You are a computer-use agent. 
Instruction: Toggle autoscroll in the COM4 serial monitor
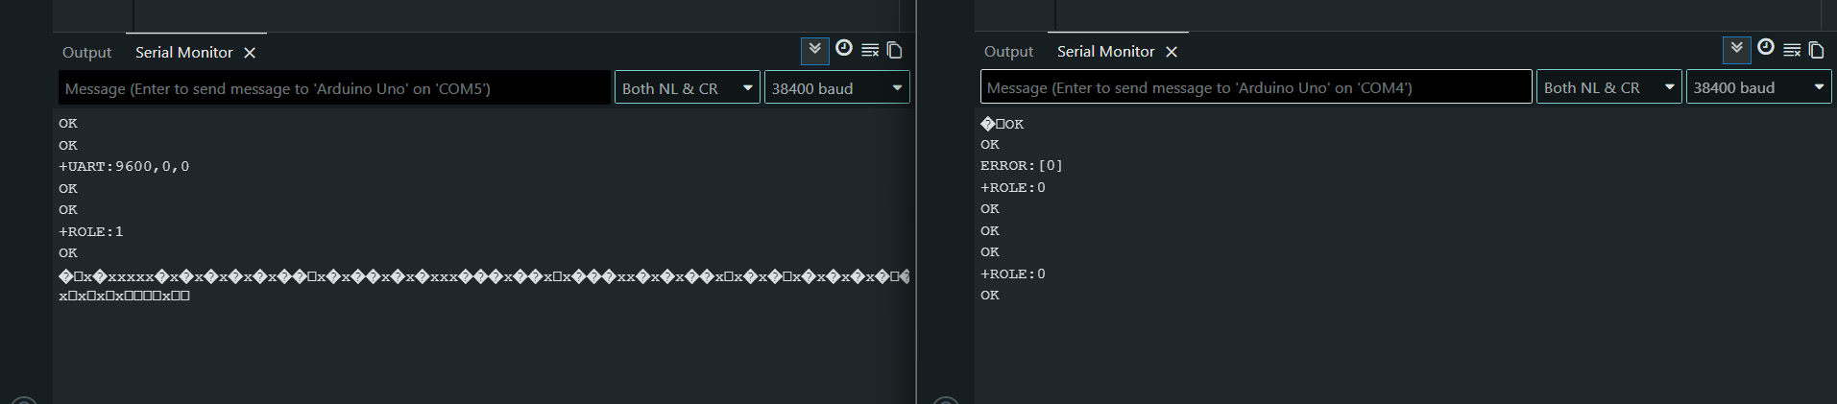coord(1736,49)
